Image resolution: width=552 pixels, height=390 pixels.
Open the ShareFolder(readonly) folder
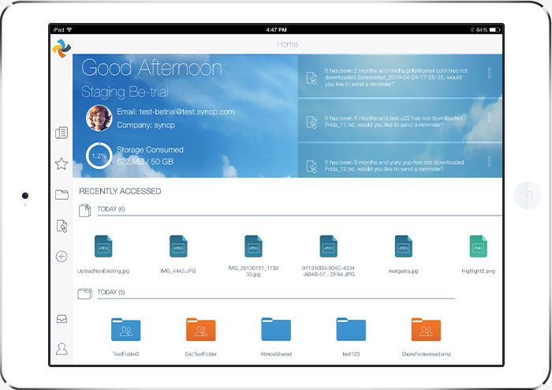(426, 329)
